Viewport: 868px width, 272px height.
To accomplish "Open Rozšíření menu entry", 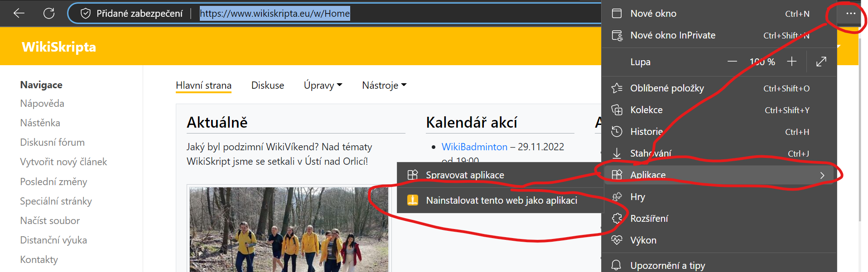I will 719,219.
